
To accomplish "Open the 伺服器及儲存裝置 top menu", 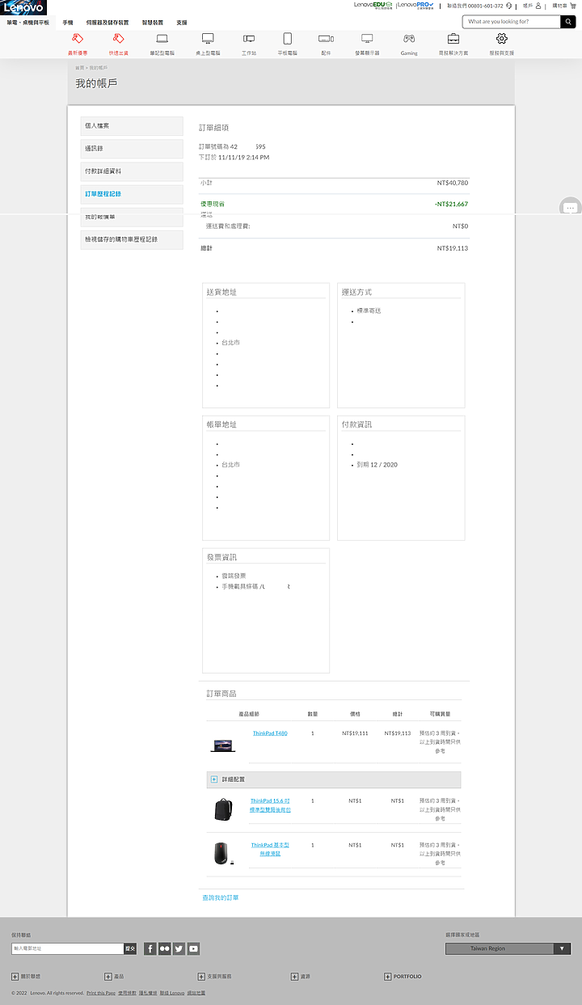I will point(108,23).
